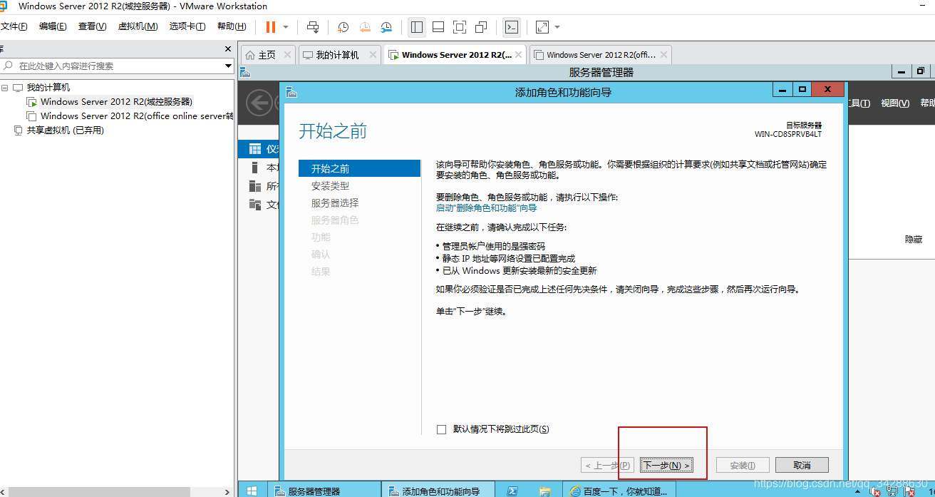Close the 我的计算机 tab
The height and width of the screenshot is (497, 935).
tap(374, 55)
